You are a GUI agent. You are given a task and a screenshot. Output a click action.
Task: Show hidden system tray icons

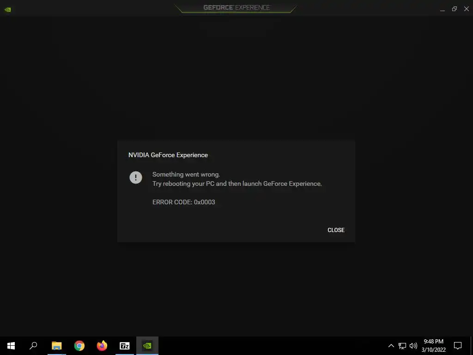coord(391,346)
